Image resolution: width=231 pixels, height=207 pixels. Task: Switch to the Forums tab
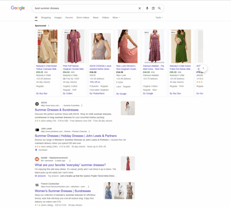click(x=69, y=18)
